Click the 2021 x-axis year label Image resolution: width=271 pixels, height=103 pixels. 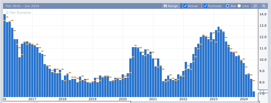(153, 99)
